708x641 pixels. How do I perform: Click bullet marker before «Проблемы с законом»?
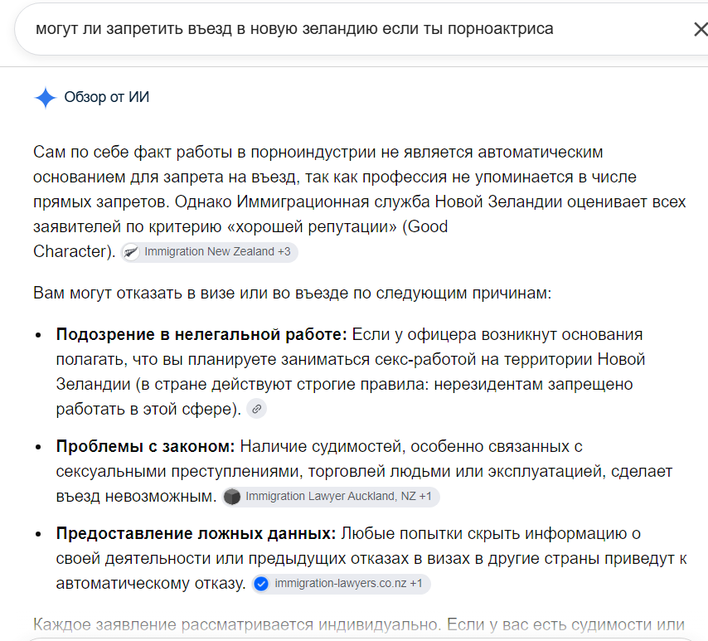[38, 447]
